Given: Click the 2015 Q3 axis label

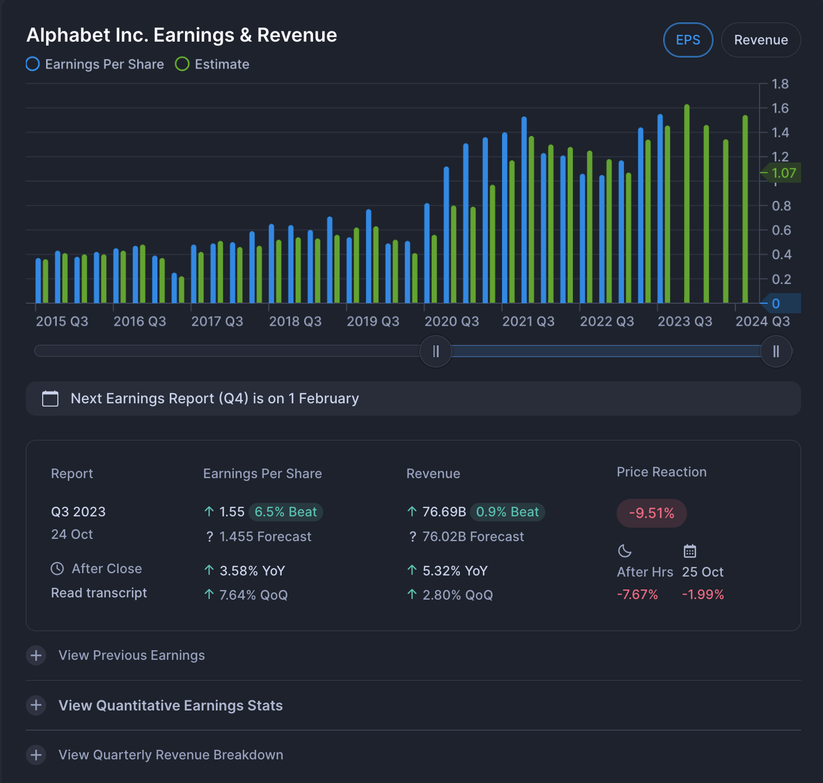Looking at the screenshot, I should (62, 321).
